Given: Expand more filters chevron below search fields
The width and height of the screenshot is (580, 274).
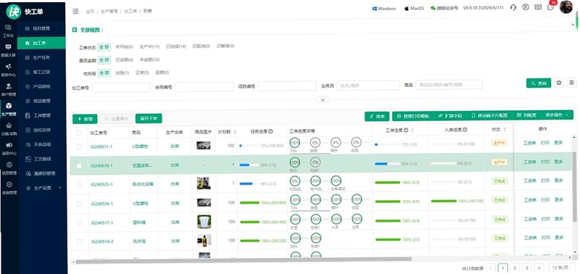Looking at the screenshot, I should coord(323,99).
